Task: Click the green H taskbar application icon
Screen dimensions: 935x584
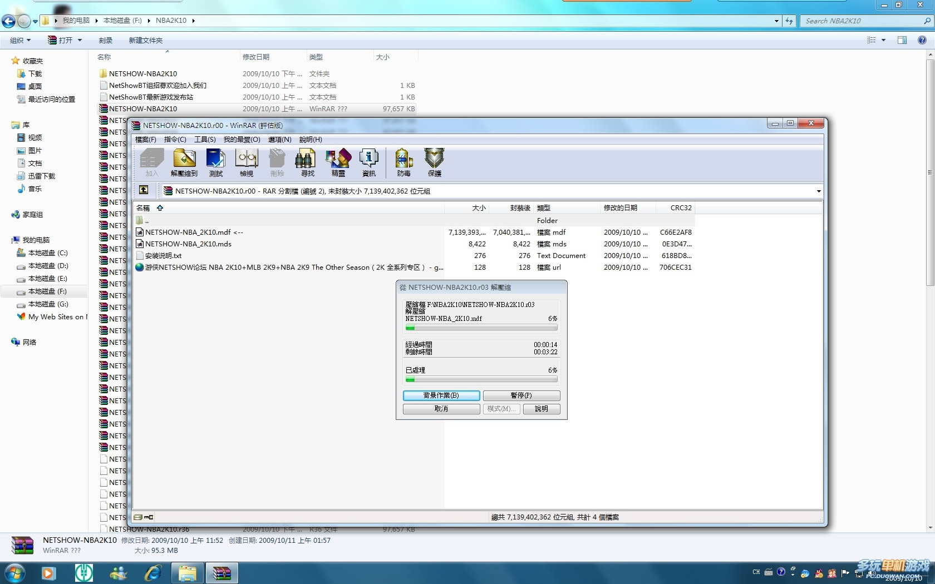Action: (x=84, y=573)
